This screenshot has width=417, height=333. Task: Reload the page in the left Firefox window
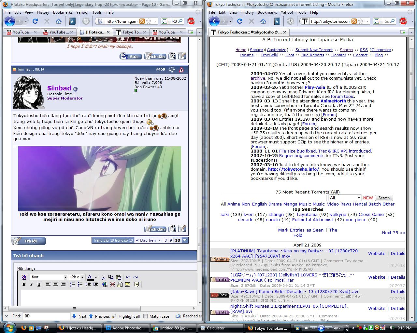pyautogui.click(x=35, y=21)
